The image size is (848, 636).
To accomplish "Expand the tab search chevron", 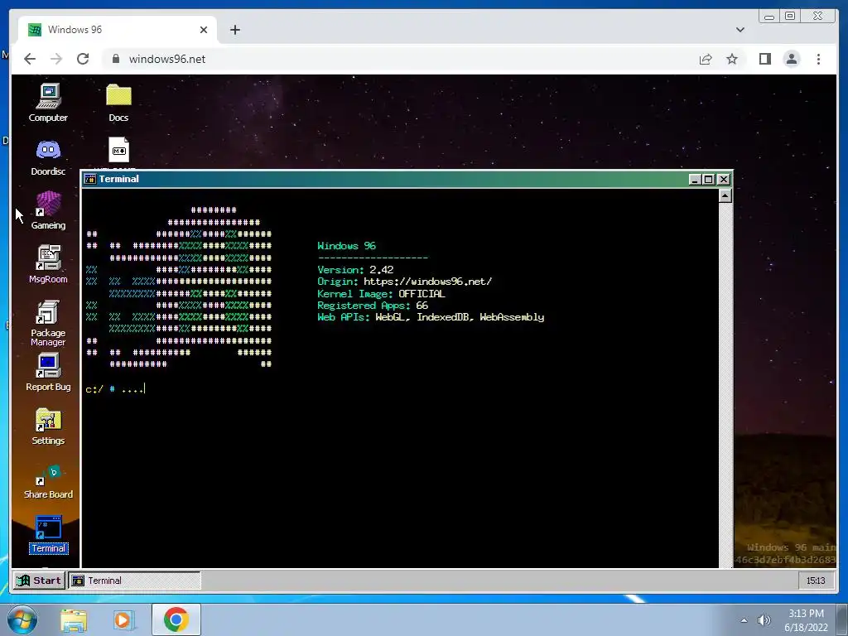I will coord(740,30).
